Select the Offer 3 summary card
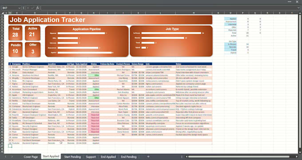This screenshot has width=302, height=160. [x=32, y=50]
